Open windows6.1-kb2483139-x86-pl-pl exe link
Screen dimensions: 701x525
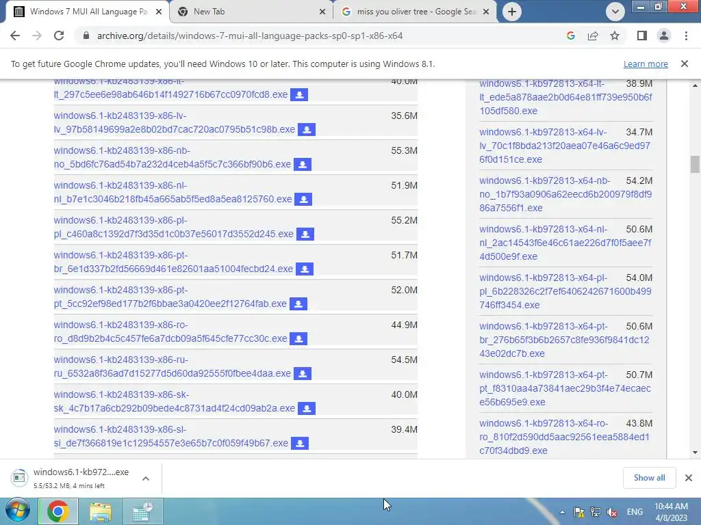[x=173, y=227]
